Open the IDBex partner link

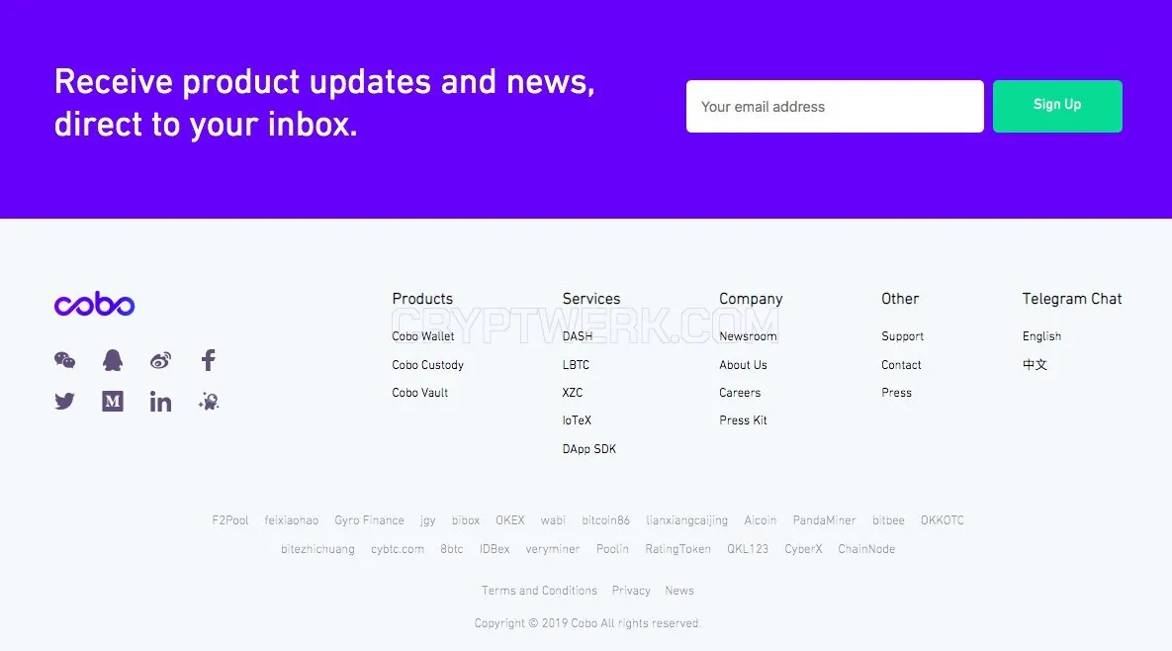pos(495,549)
